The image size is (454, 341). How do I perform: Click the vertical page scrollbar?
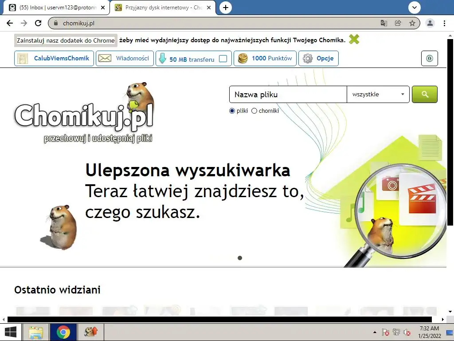pyautogui.click(x=450, y=132)
